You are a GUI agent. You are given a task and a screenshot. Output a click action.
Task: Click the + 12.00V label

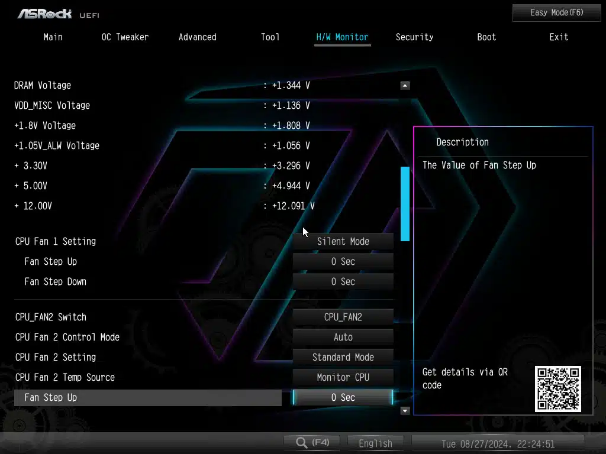[x=33, y=206]
